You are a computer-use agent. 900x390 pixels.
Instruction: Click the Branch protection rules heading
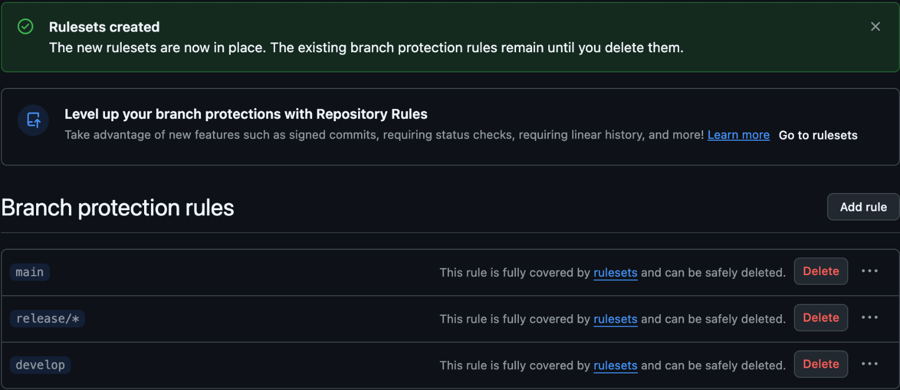(x=118, y=207)
